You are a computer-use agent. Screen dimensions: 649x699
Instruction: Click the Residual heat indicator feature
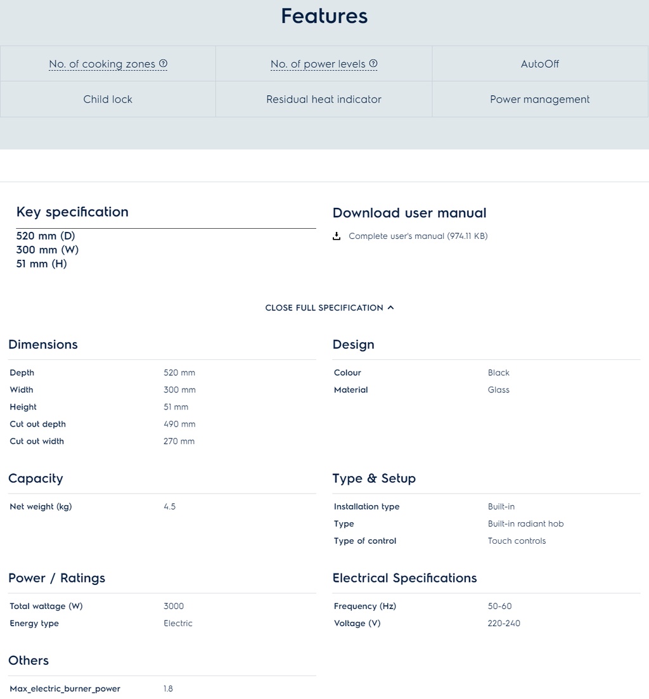[324, 99]
